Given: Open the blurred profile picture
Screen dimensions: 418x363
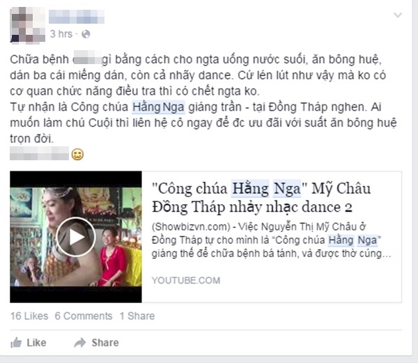Looking at the screenshot, I should pyautogui.click(x=28, y=25).
